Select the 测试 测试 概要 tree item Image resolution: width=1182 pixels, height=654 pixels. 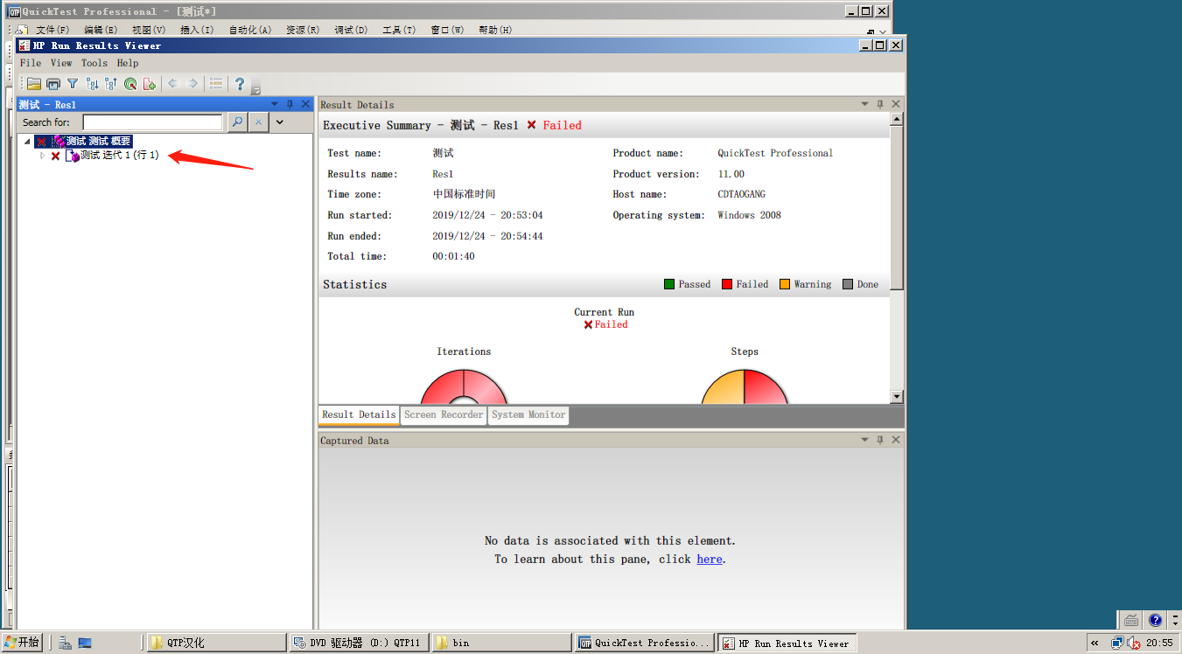(x=99, y=142)
